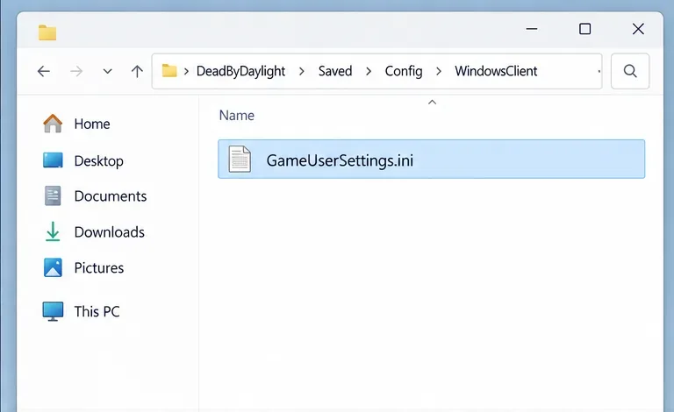
Task: Navigate to Saved breadcrumb
Action: tap(335, 71)
